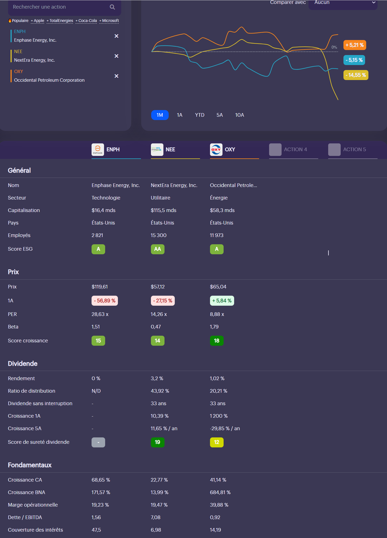Click ENPH ESG score A badge

coord(98,249)
